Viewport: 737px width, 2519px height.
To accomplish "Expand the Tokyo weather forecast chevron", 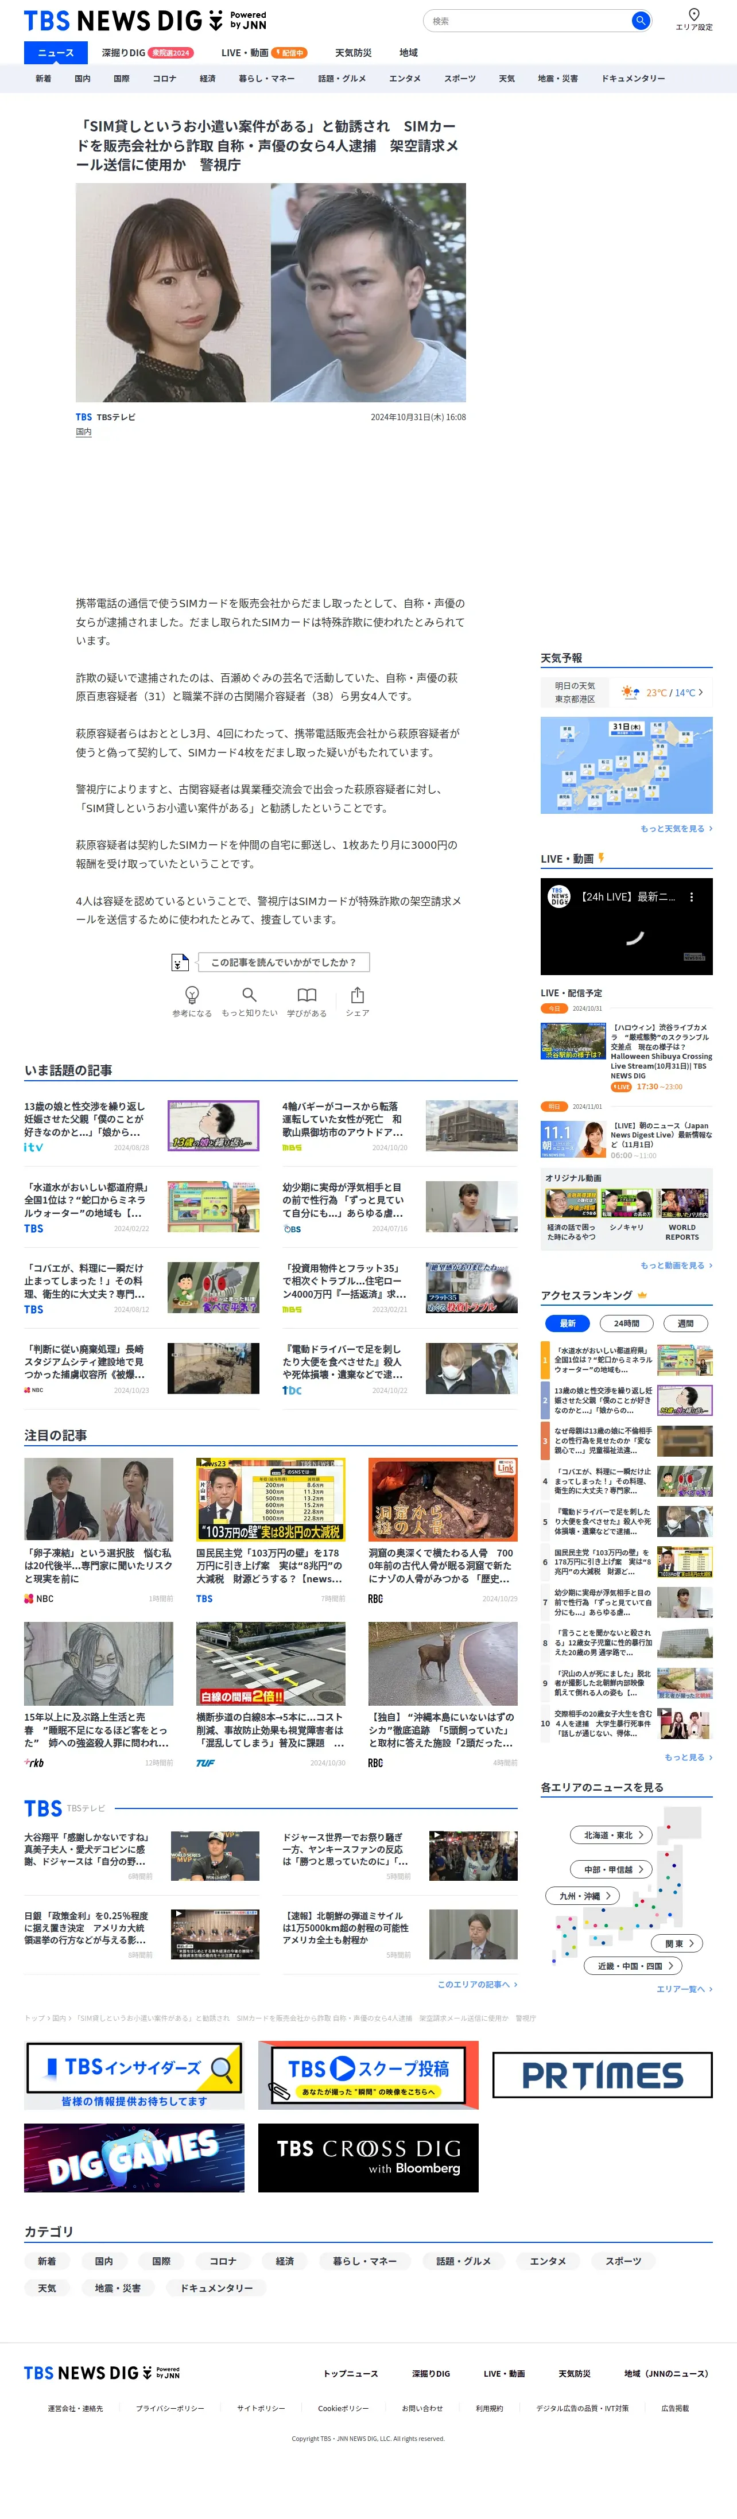I will 701,692.
